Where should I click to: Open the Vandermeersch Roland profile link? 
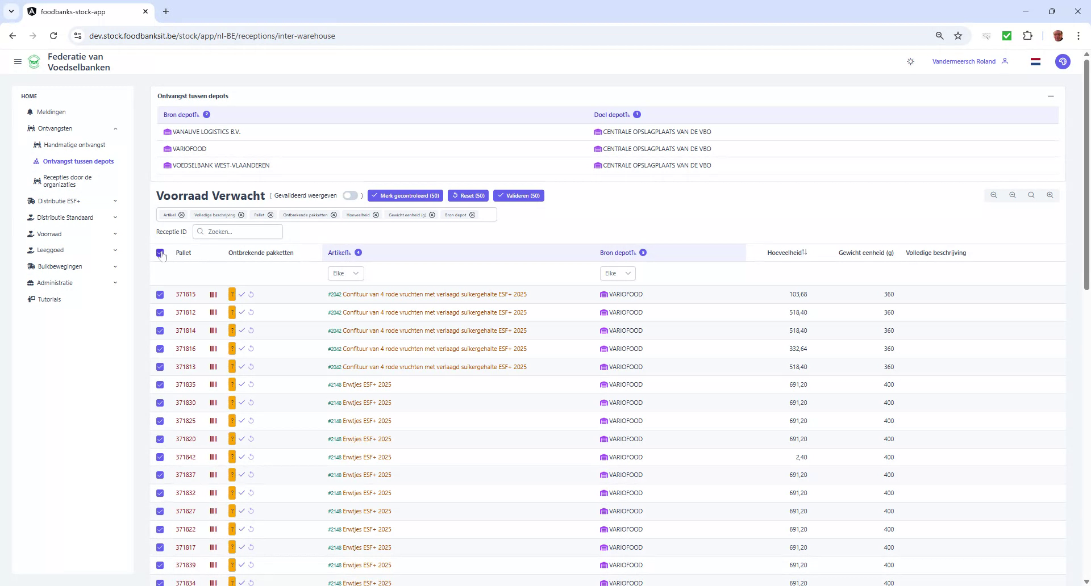pos(963,61)
